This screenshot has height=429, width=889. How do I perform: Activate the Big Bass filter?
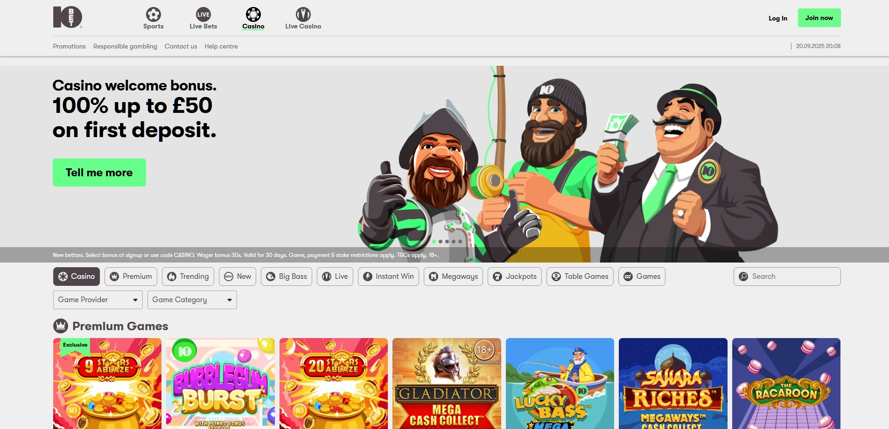coord(286,276)
